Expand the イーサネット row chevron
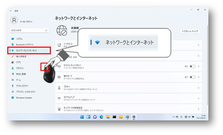This screenshot has height=135, width=223. click(198, 45)
